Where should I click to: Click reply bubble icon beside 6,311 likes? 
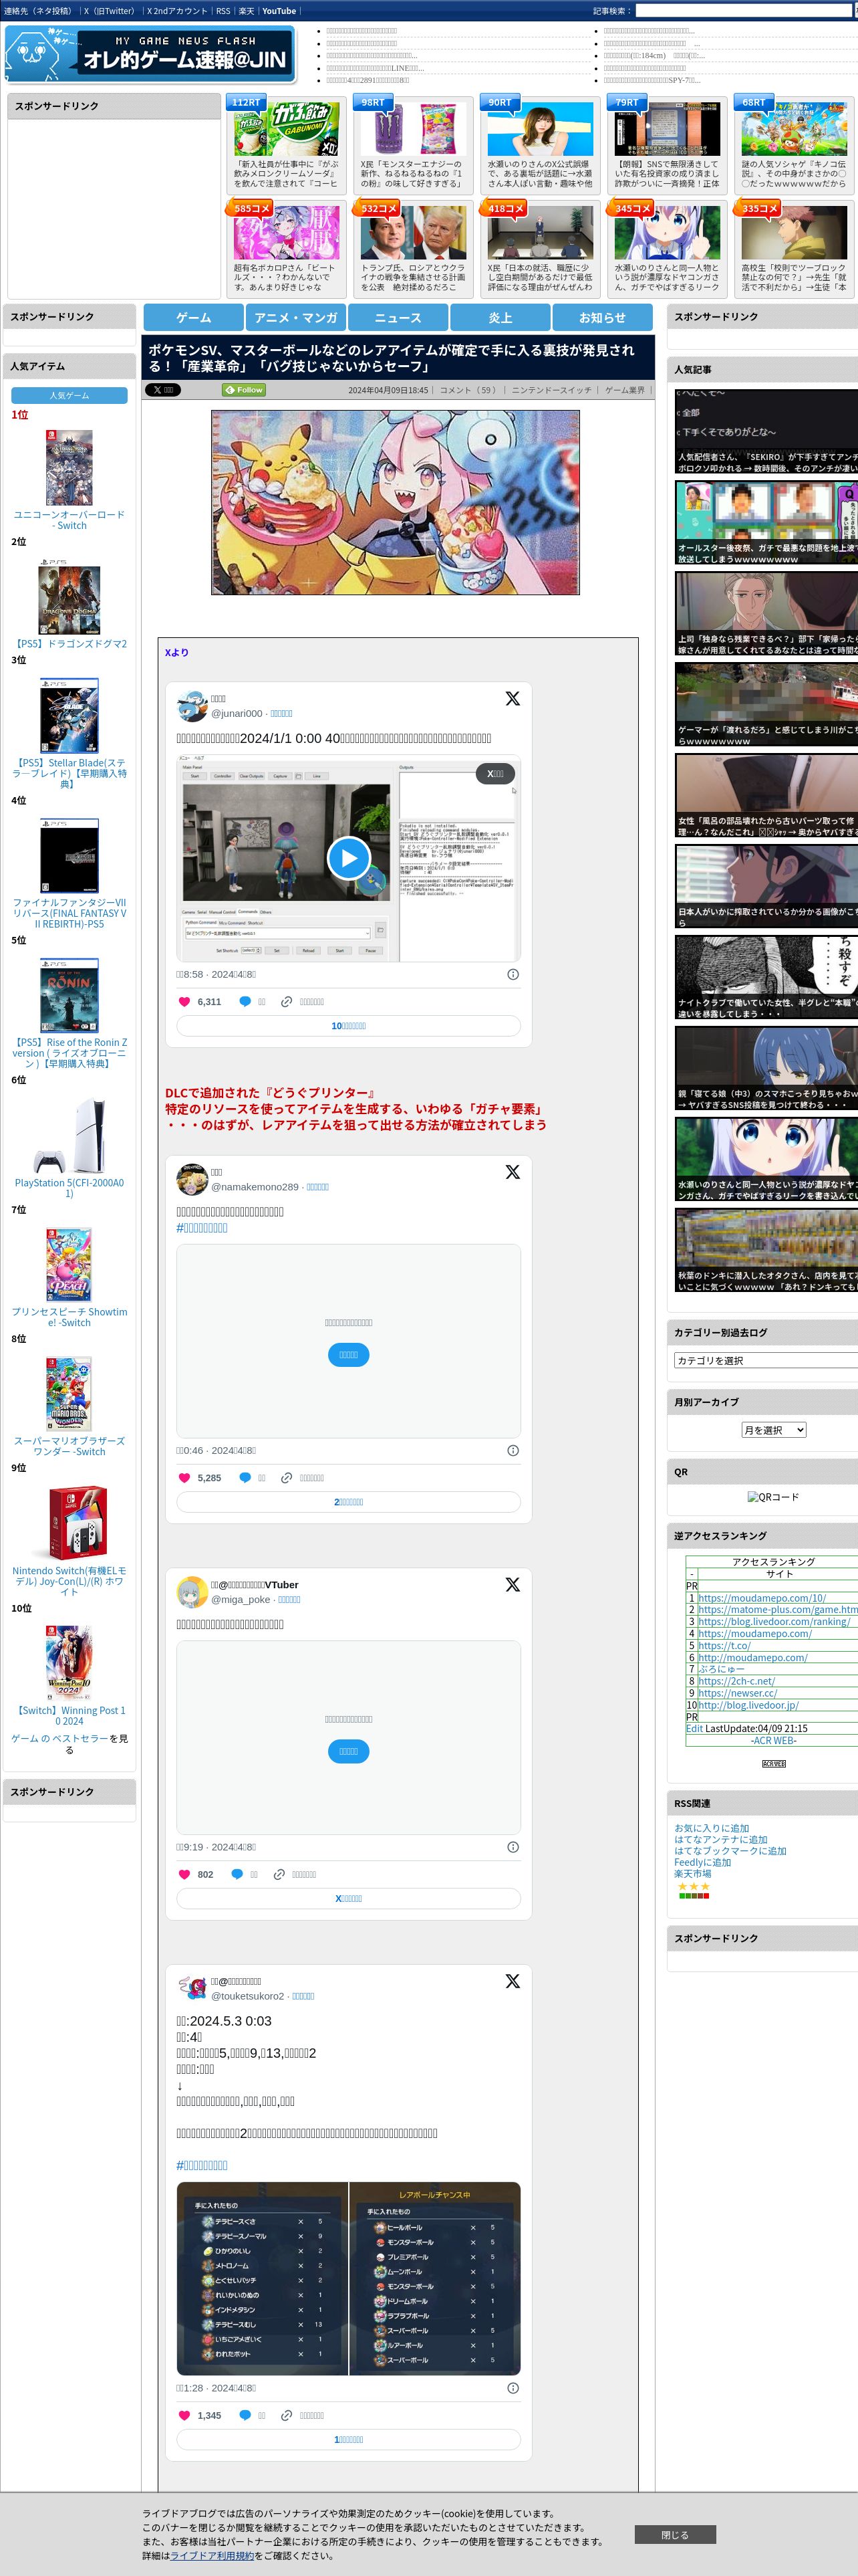coord(245,1001)
